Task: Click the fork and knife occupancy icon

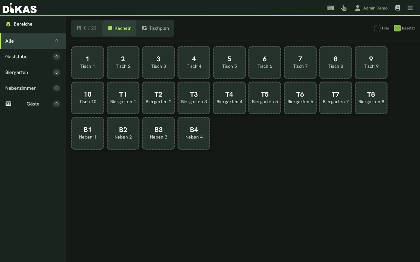Action: 79,28
